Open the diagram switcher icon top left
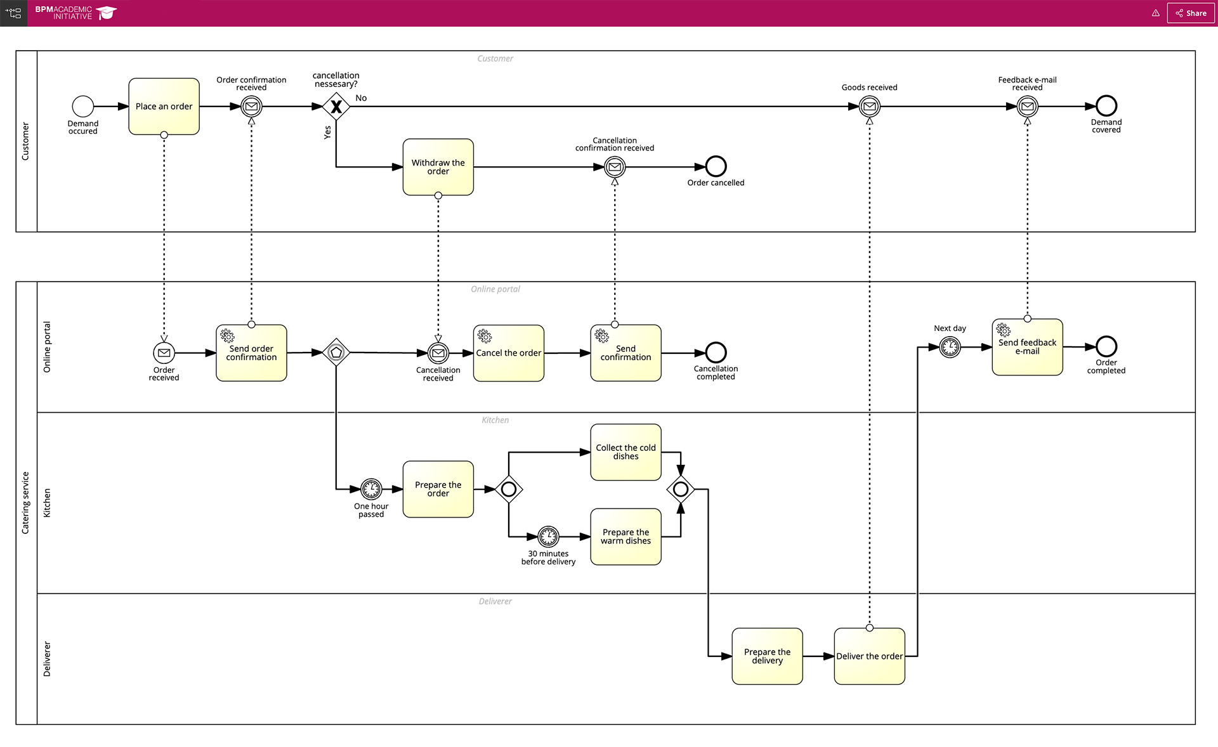Screen dimensions: 1218x747 13,13
